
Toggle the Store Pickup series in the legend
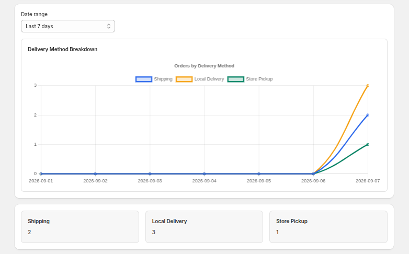(x=250, y=79)
